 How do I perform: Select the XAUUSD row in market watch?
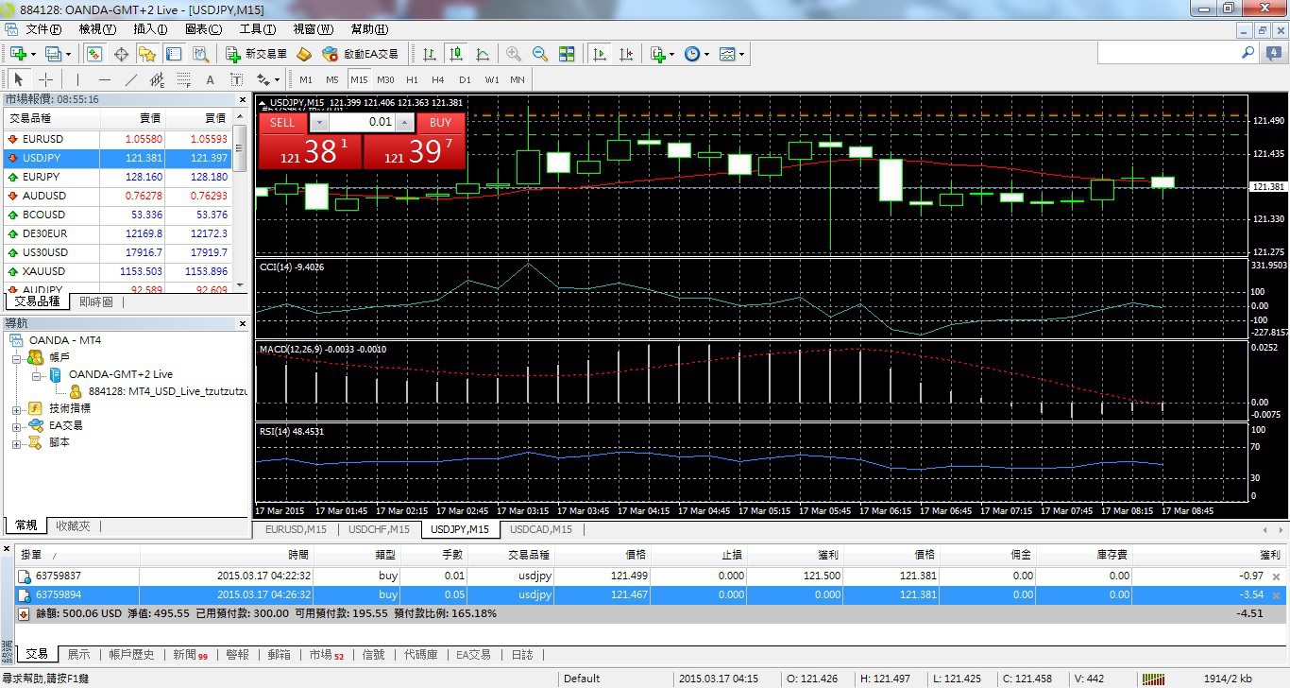[43, 271]
